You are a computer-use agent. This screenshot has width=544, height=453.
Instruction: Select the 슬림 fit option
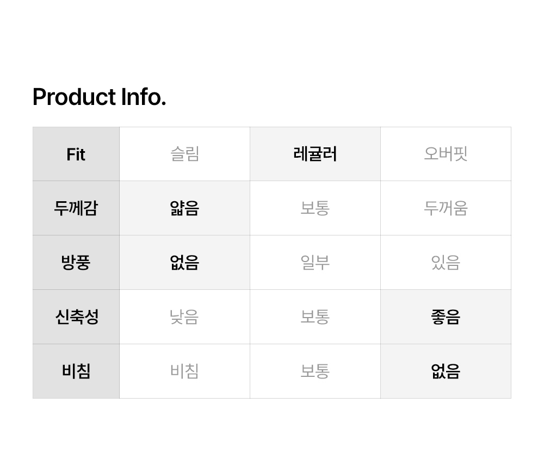(184, 154)
